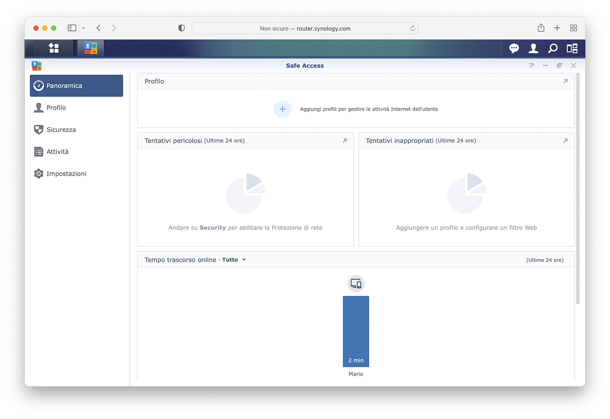This screenshot has height=419, width=610.
Task: Click the plus icon to add a profile
Action: 283,109
